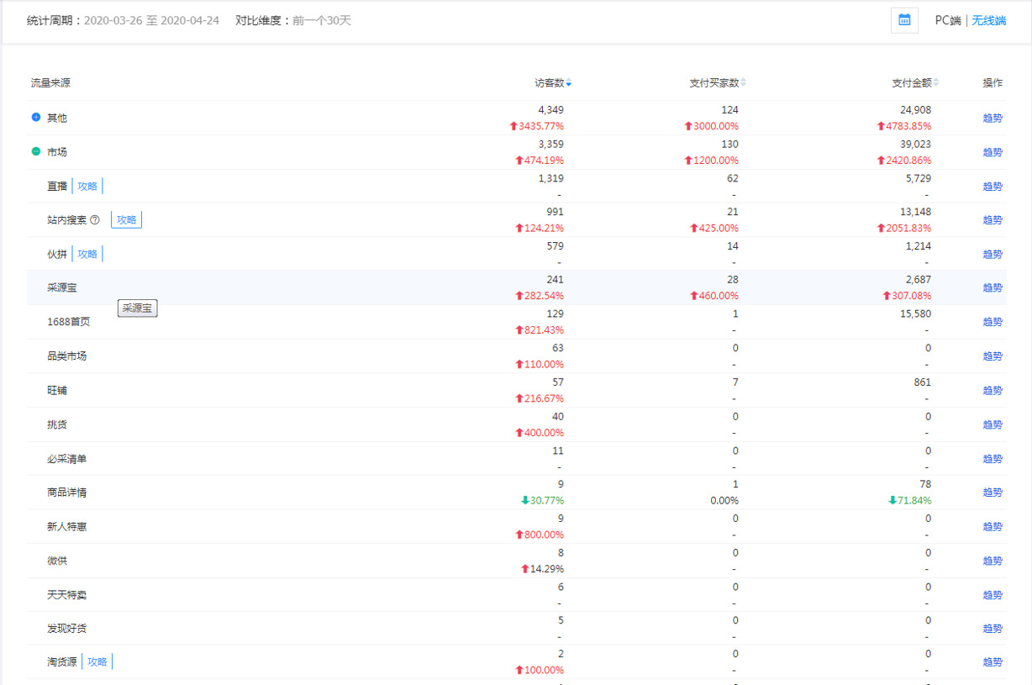This screenshot has width=1032, height=685.
Task: Click 1,319 visitor count for 直播
Action: click(x=550, y=178)
